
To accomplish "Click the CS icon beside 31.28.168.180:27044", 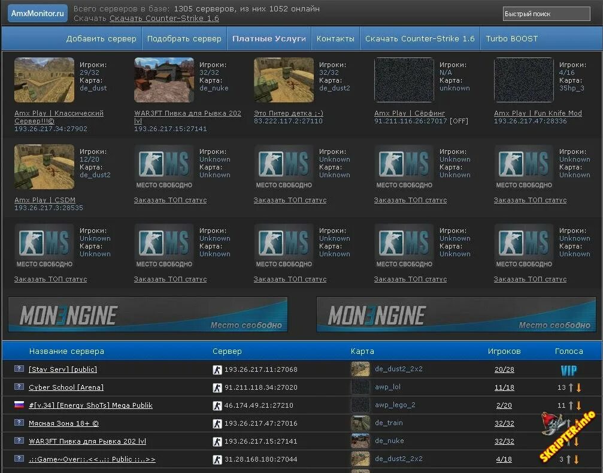I will [217, 460].
